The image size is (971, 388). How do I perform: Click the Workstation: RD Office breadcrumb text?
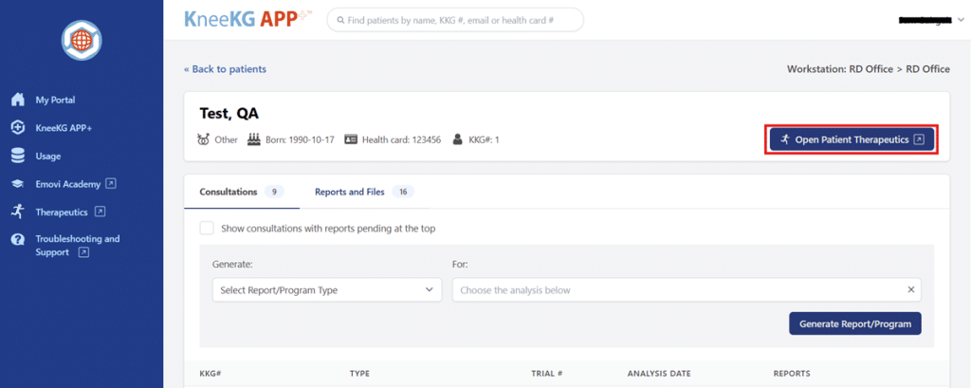(869, 69)
